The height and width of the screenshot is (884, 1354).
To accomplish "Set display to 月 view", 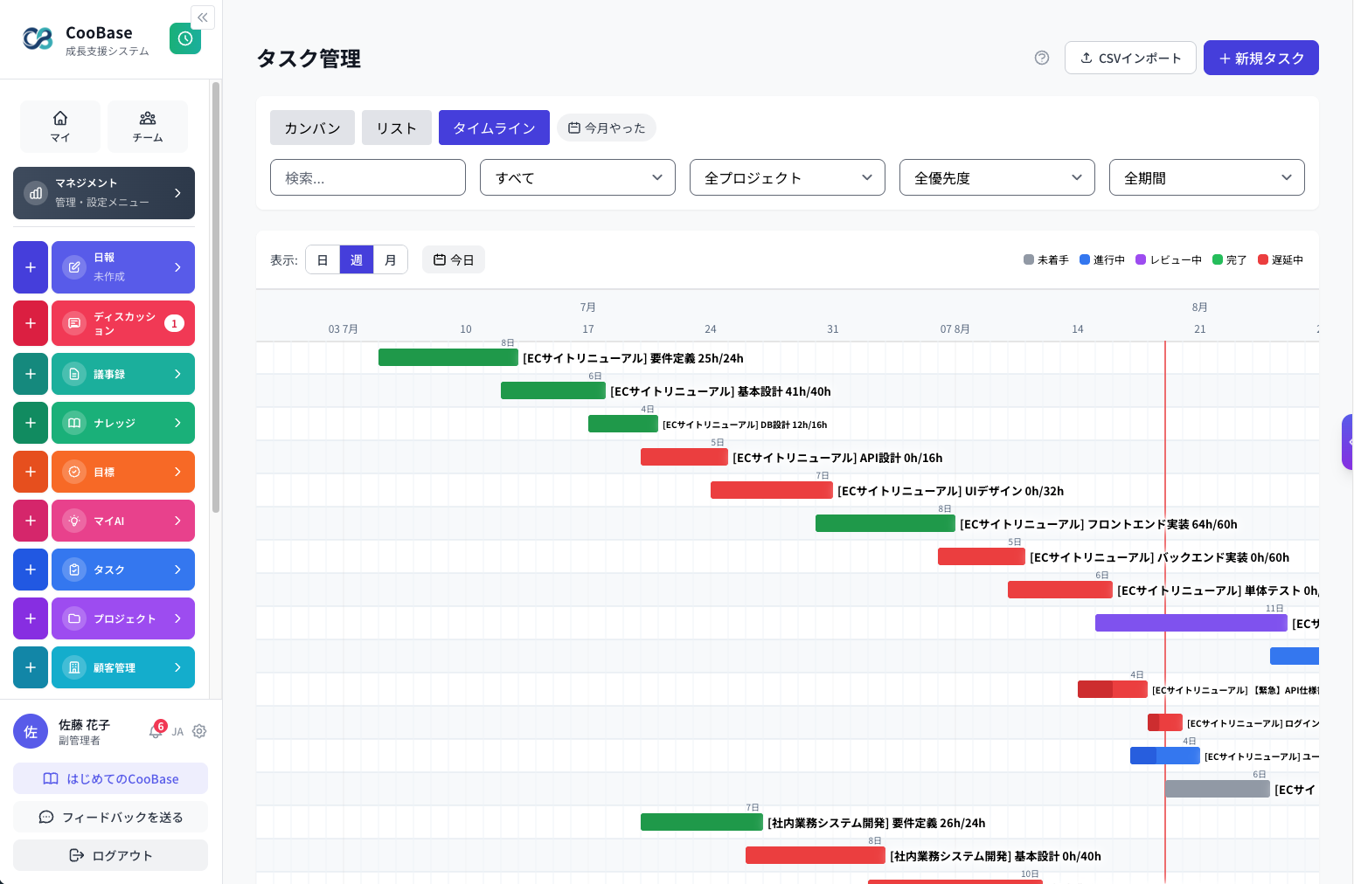I will pyautogui.click(x=391, y=259).
